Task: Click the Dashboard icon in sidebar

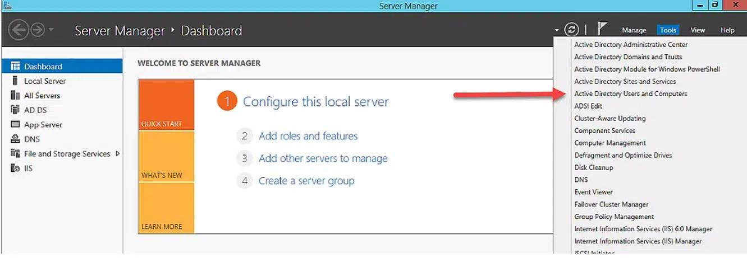Action: tap(15, 66)
